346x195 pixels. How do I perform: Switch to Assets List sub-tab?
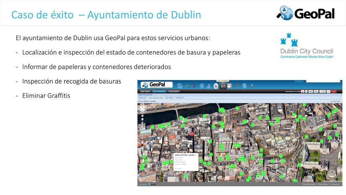pyautogui.click(x=143, y=98)
